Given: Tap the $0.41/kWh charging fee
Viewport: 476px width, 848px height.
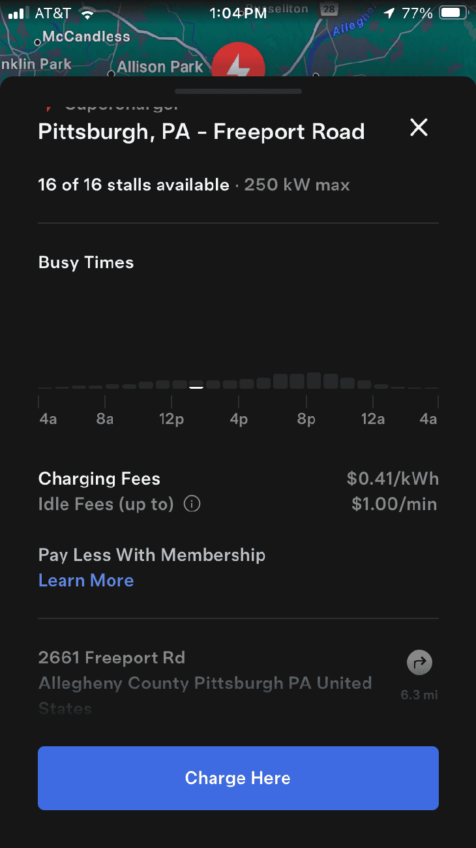Looking at the screenshot, I should coord(393,479).
